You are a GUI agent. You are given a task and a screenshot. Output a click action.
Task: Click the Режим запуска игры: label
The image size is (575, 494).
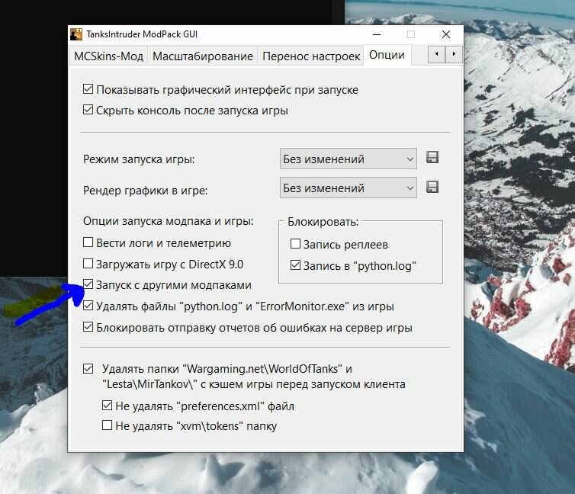coord(139,159)
